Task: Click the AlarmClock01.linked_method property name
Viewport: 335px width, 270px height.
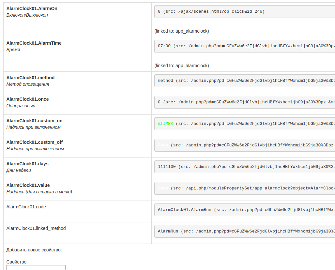Action: point(36,228)
